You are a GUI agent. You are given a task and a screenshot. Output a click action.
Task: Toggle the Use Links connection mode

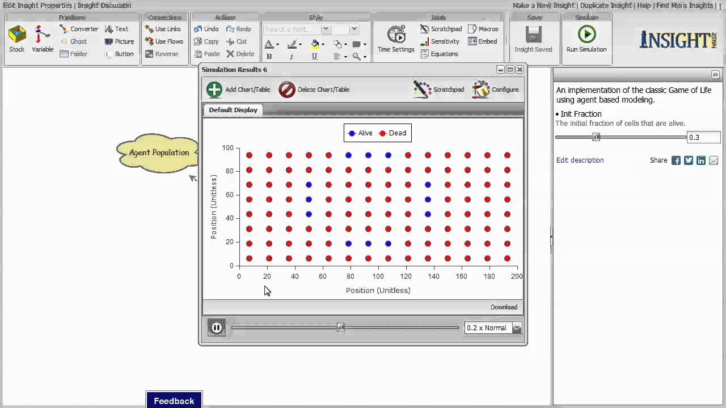(x=163, y=29)
